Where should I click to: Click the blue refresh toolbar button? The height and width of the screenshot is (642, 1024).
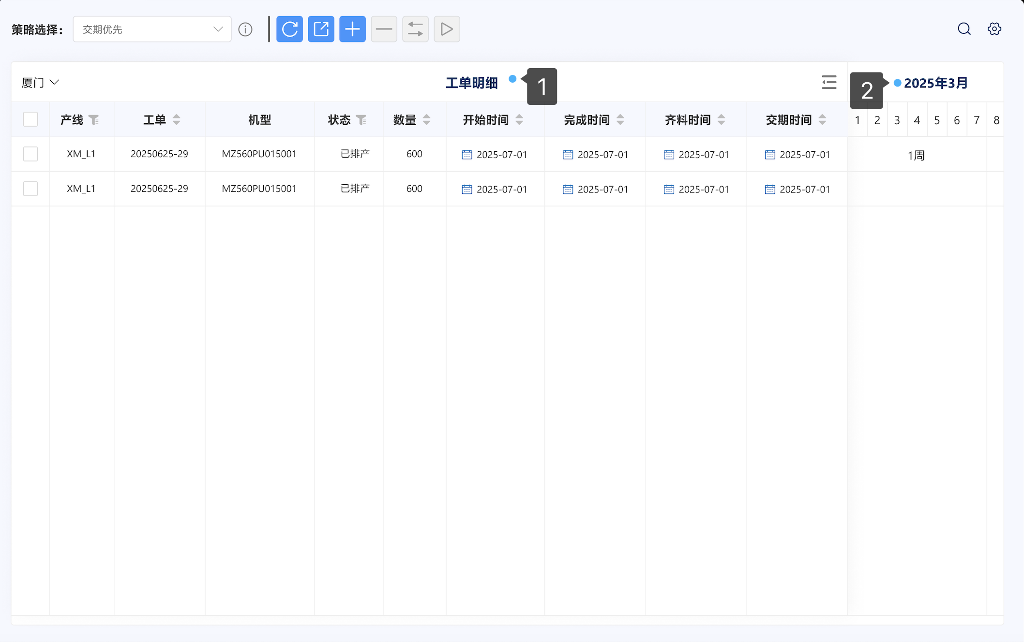[289, 29]
